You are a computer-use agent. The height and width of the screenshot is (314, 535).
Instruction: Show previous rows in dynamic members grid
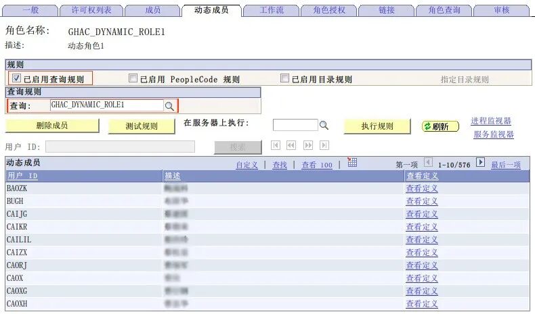[x=428, y=162]
